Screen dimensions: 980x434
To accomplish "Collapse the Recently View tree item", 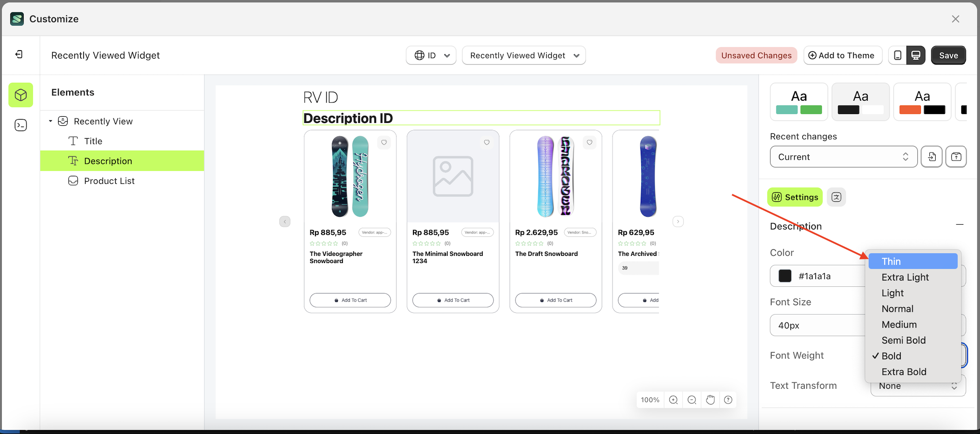I will tap(50, 121).
